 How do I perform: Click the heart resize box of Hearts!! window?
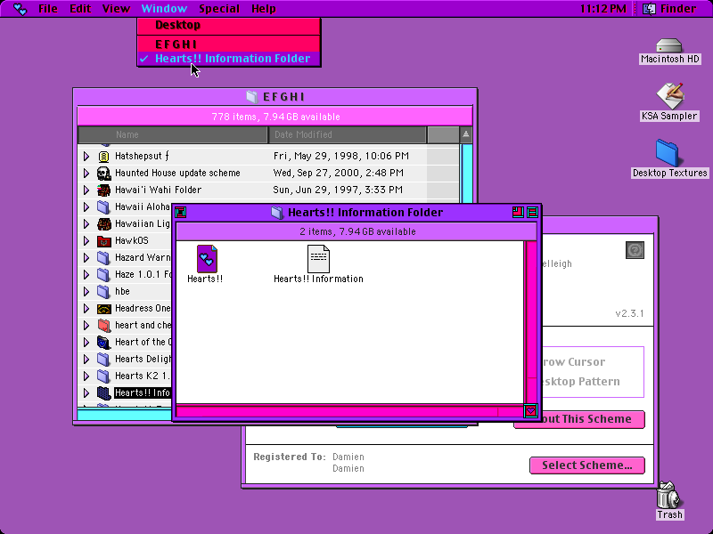pyautogui.click(x=530, y=411)
